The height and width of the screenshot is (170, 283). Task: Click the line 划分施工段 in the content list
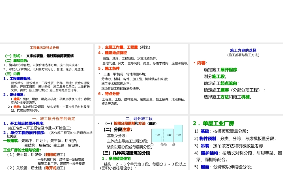click(x=215, y=76)
